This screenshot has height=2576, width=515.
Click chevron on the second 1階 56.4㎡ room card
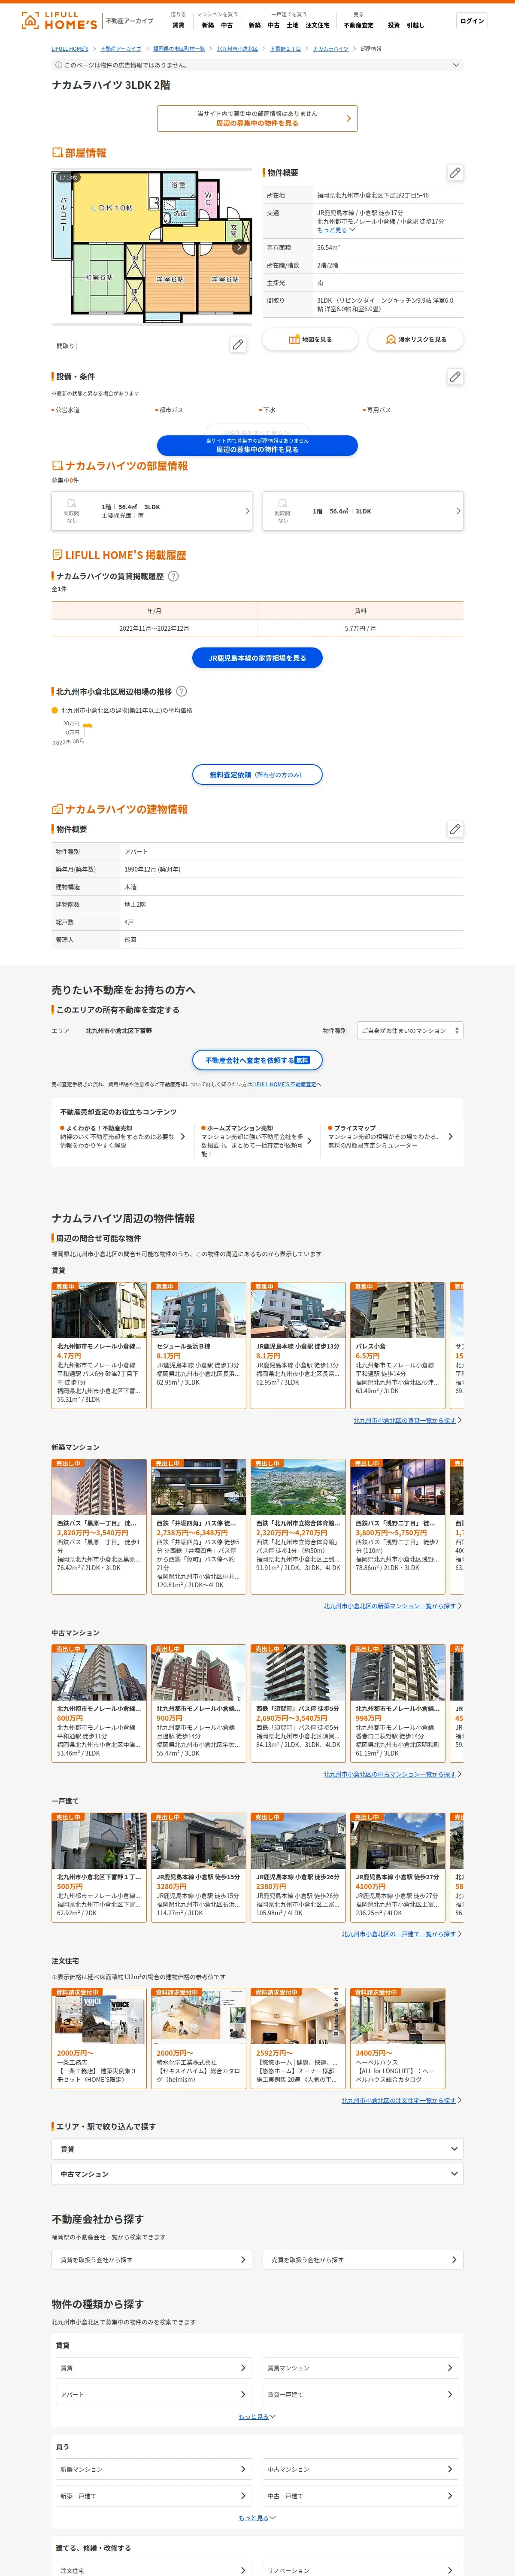pyautogui.click(x=458, y=511)
